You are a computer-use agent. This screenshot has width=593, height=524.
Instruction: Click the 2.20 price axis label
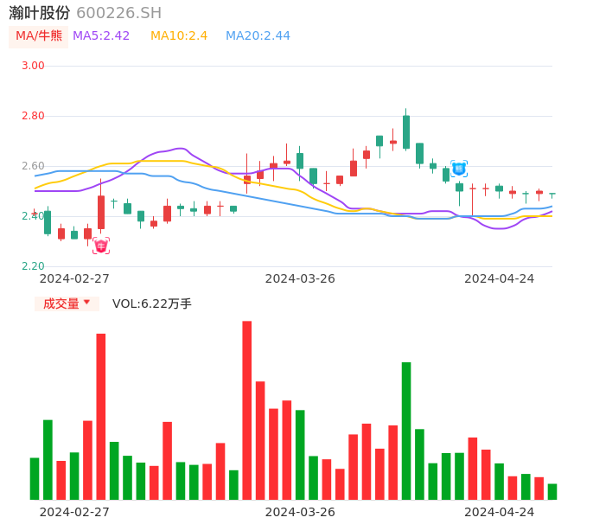(x=33, y=266)
